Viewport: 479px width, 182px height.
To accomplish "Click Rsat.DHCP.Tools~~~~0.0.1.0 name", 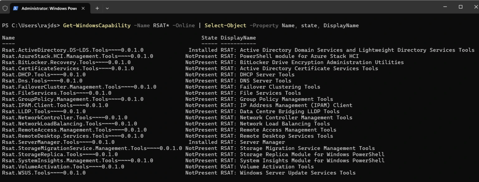I will (x=44, y=75).
